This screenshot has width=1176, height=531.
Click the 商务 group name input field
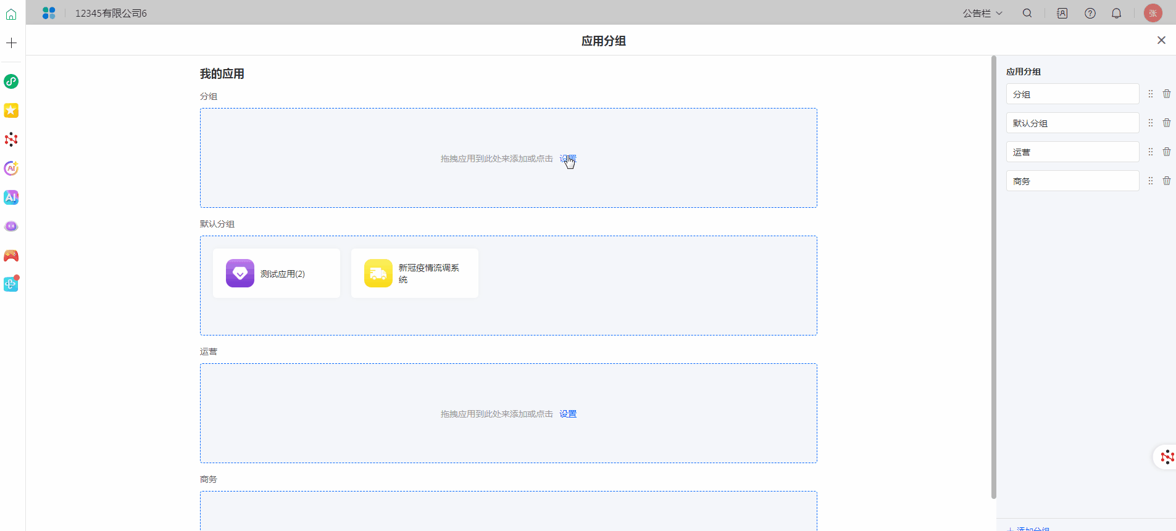click(x=1072, y=181)
